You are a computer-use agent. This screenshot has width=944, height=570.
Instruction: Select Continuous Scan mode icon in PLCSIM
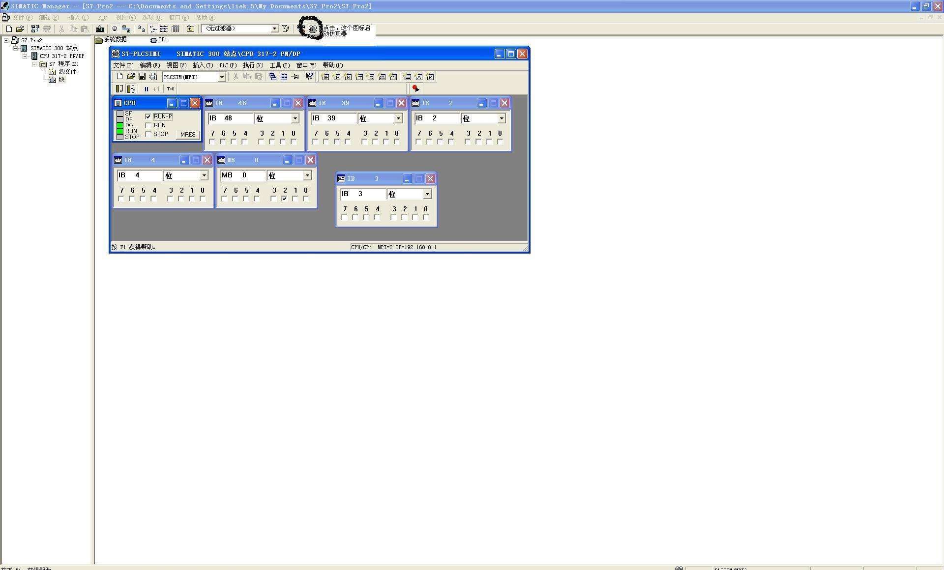pyautogui.click(x=131, y=89)
